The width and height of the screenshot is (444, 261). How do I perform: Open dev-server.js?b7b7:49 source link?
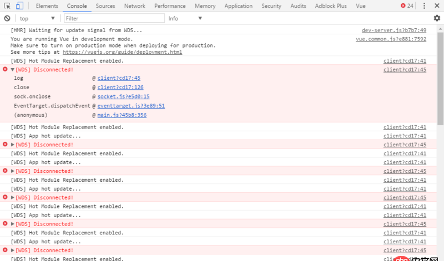394,30
